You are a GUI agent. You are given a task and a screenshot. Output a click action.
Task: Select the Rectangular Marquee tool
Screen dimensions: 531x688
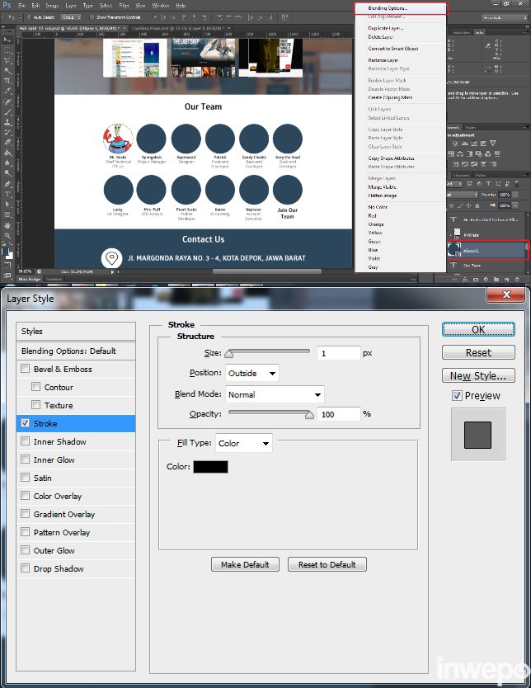(7, 50)
